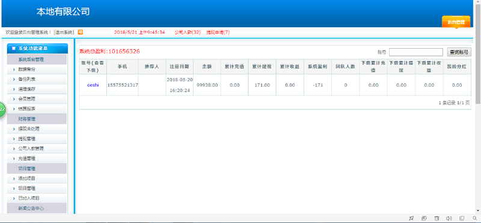Viewport: 481px width, 223px height.
Task: Click the 累计收益 column header
Action: point(290,66)
